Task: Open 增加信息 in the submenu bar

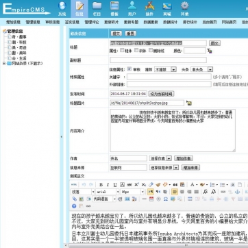Action: (x=14, y=22)
